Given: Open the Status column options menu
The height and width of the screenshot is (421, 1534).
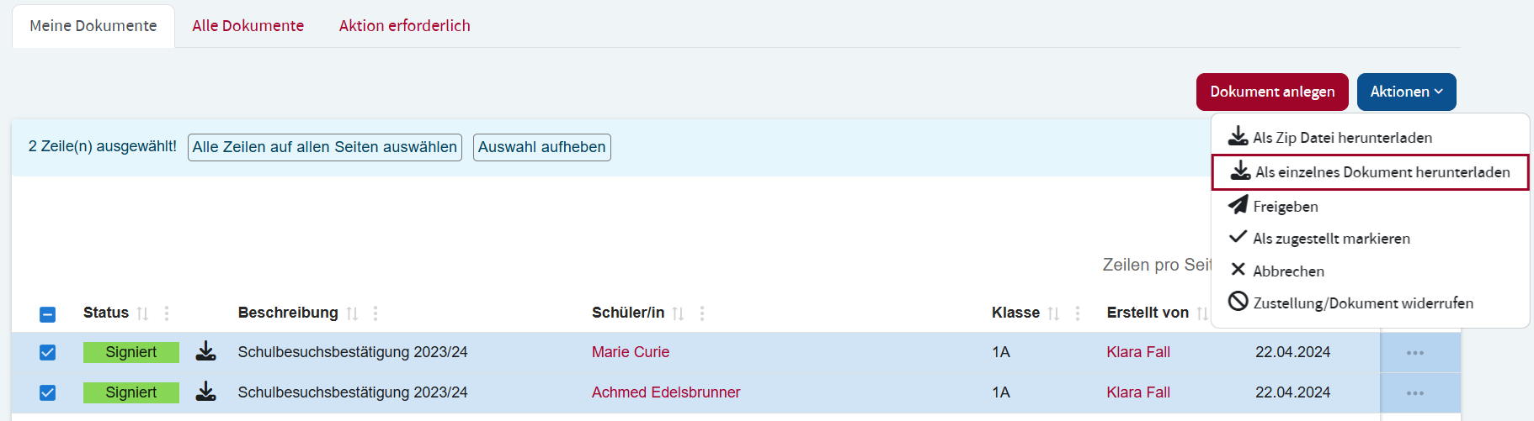Looking at the screenshot, I should coord(167,313).
